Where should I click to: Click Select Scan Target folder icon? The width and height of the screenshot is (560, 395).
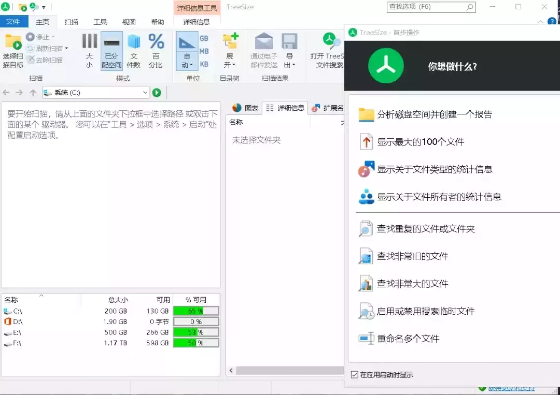pyautogui.click(x=13, y=43)
